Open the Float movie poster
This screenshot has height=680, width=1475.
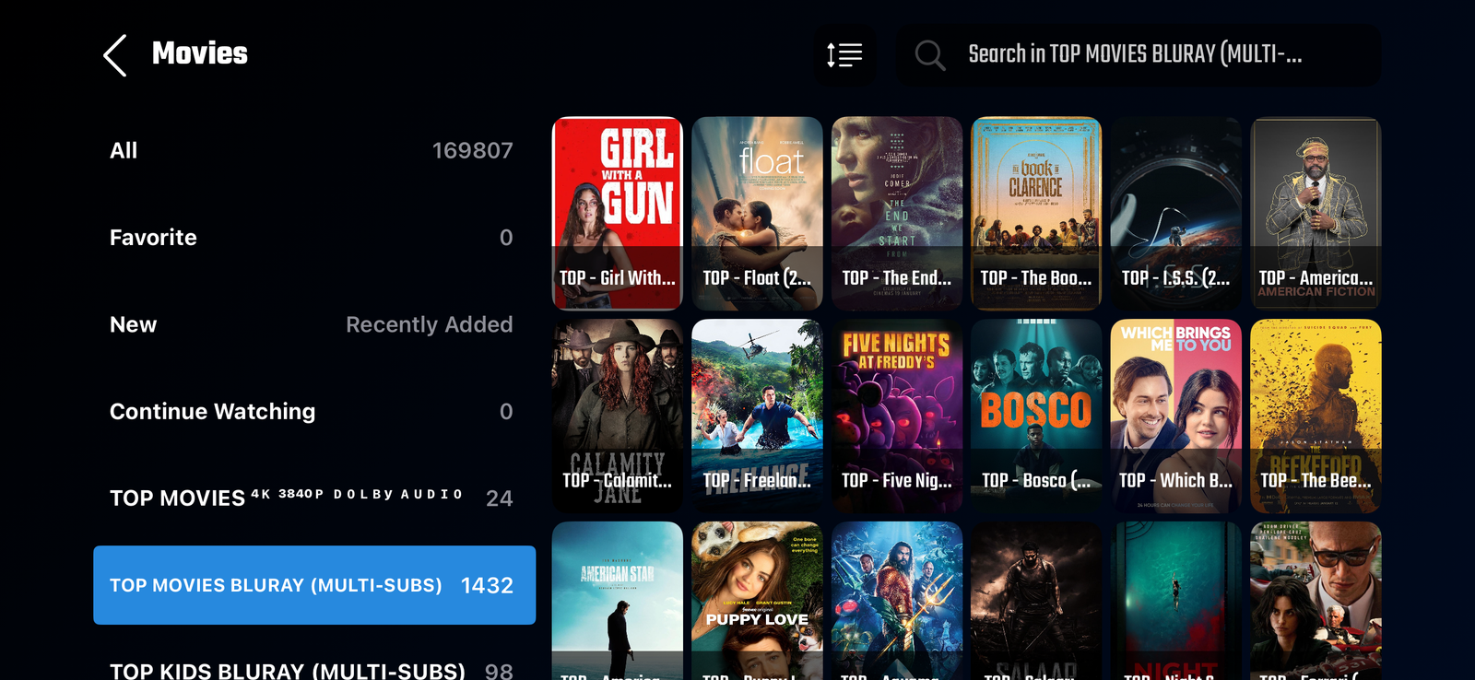coord(757,213)
